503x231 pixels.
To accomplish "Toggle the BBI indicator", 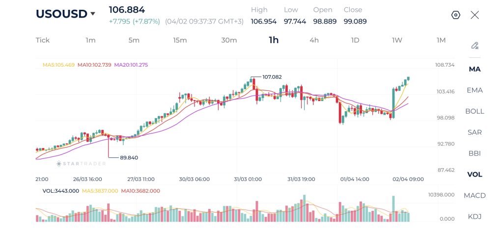I will click(x=475, y=154).
